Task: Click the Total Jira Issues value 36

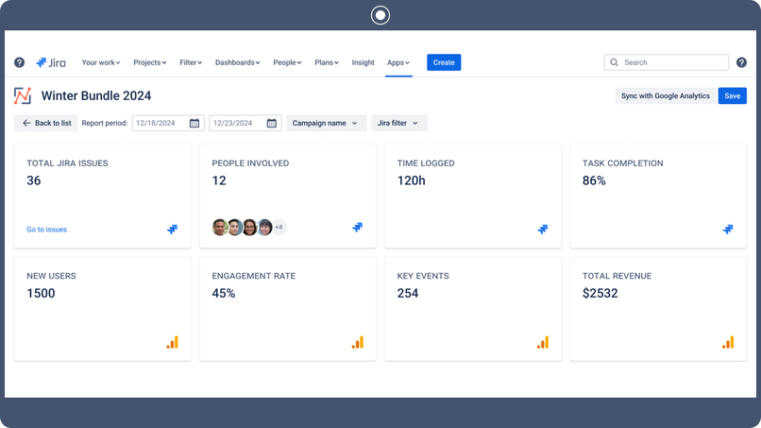Action: point(33,180)
